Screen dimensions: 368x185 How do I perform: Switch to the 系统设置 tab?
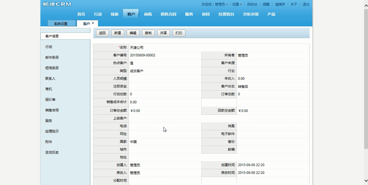pyautogui.click(x=61, y=24)
